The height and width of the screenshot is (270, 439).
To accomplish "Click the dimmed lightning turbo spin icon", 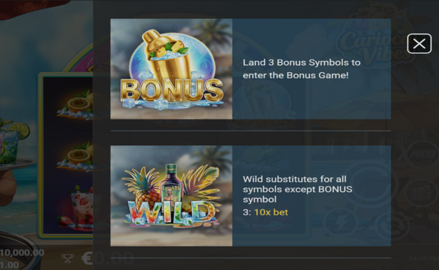I will (340, 223).
